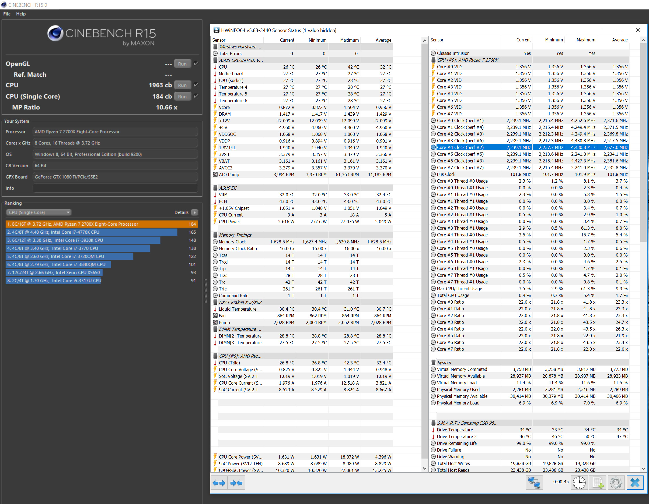
Task: Toggle the CPU (Single Core) checkbox
Action: 196,96
